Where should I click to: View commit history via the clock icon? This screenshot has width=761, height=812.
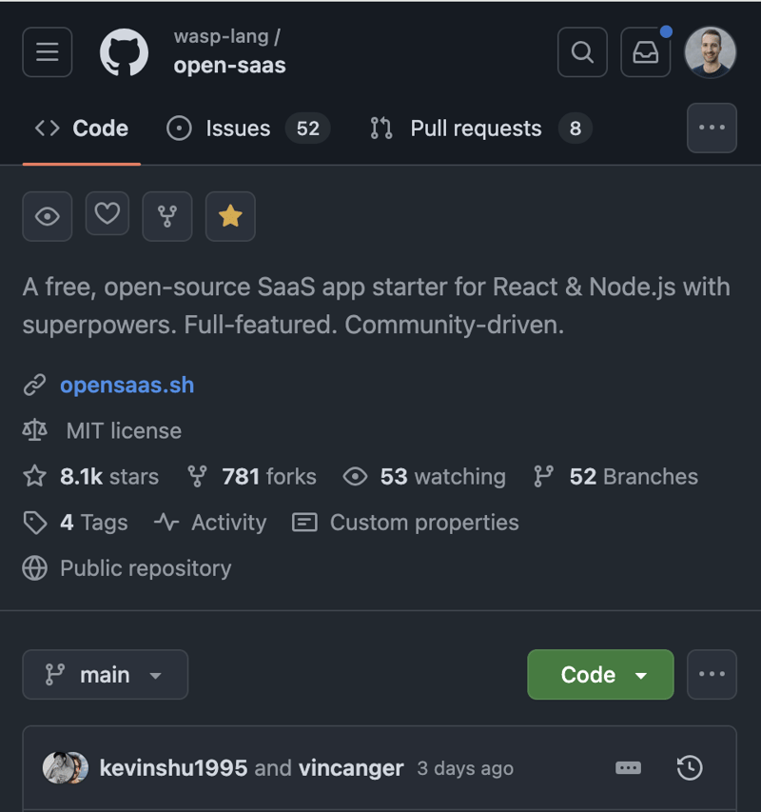(690, 767)
